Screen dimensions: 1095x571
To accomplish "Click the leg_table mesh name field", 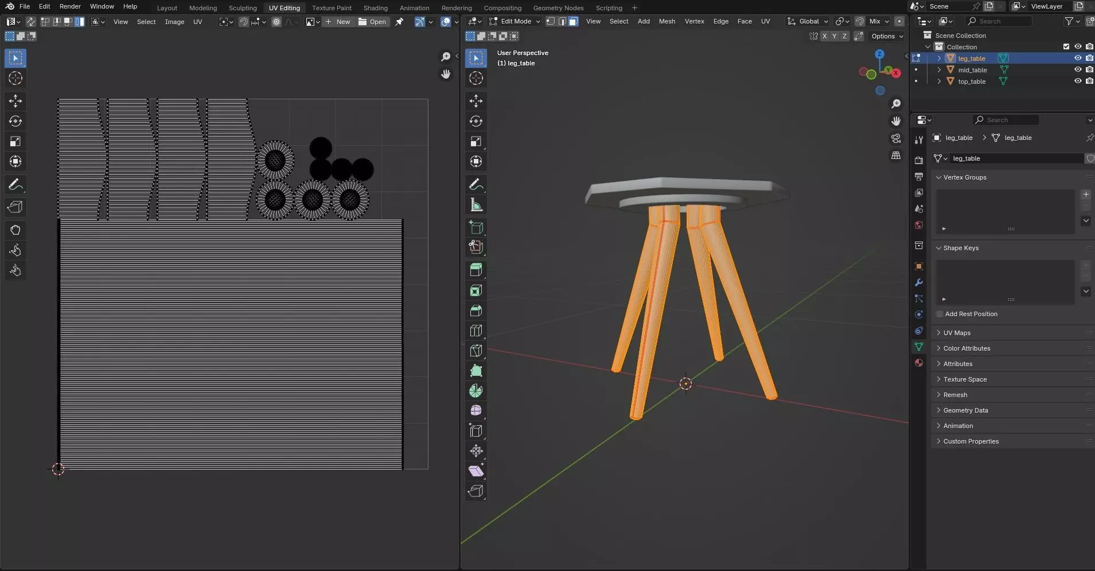I will click(1016, 158).
